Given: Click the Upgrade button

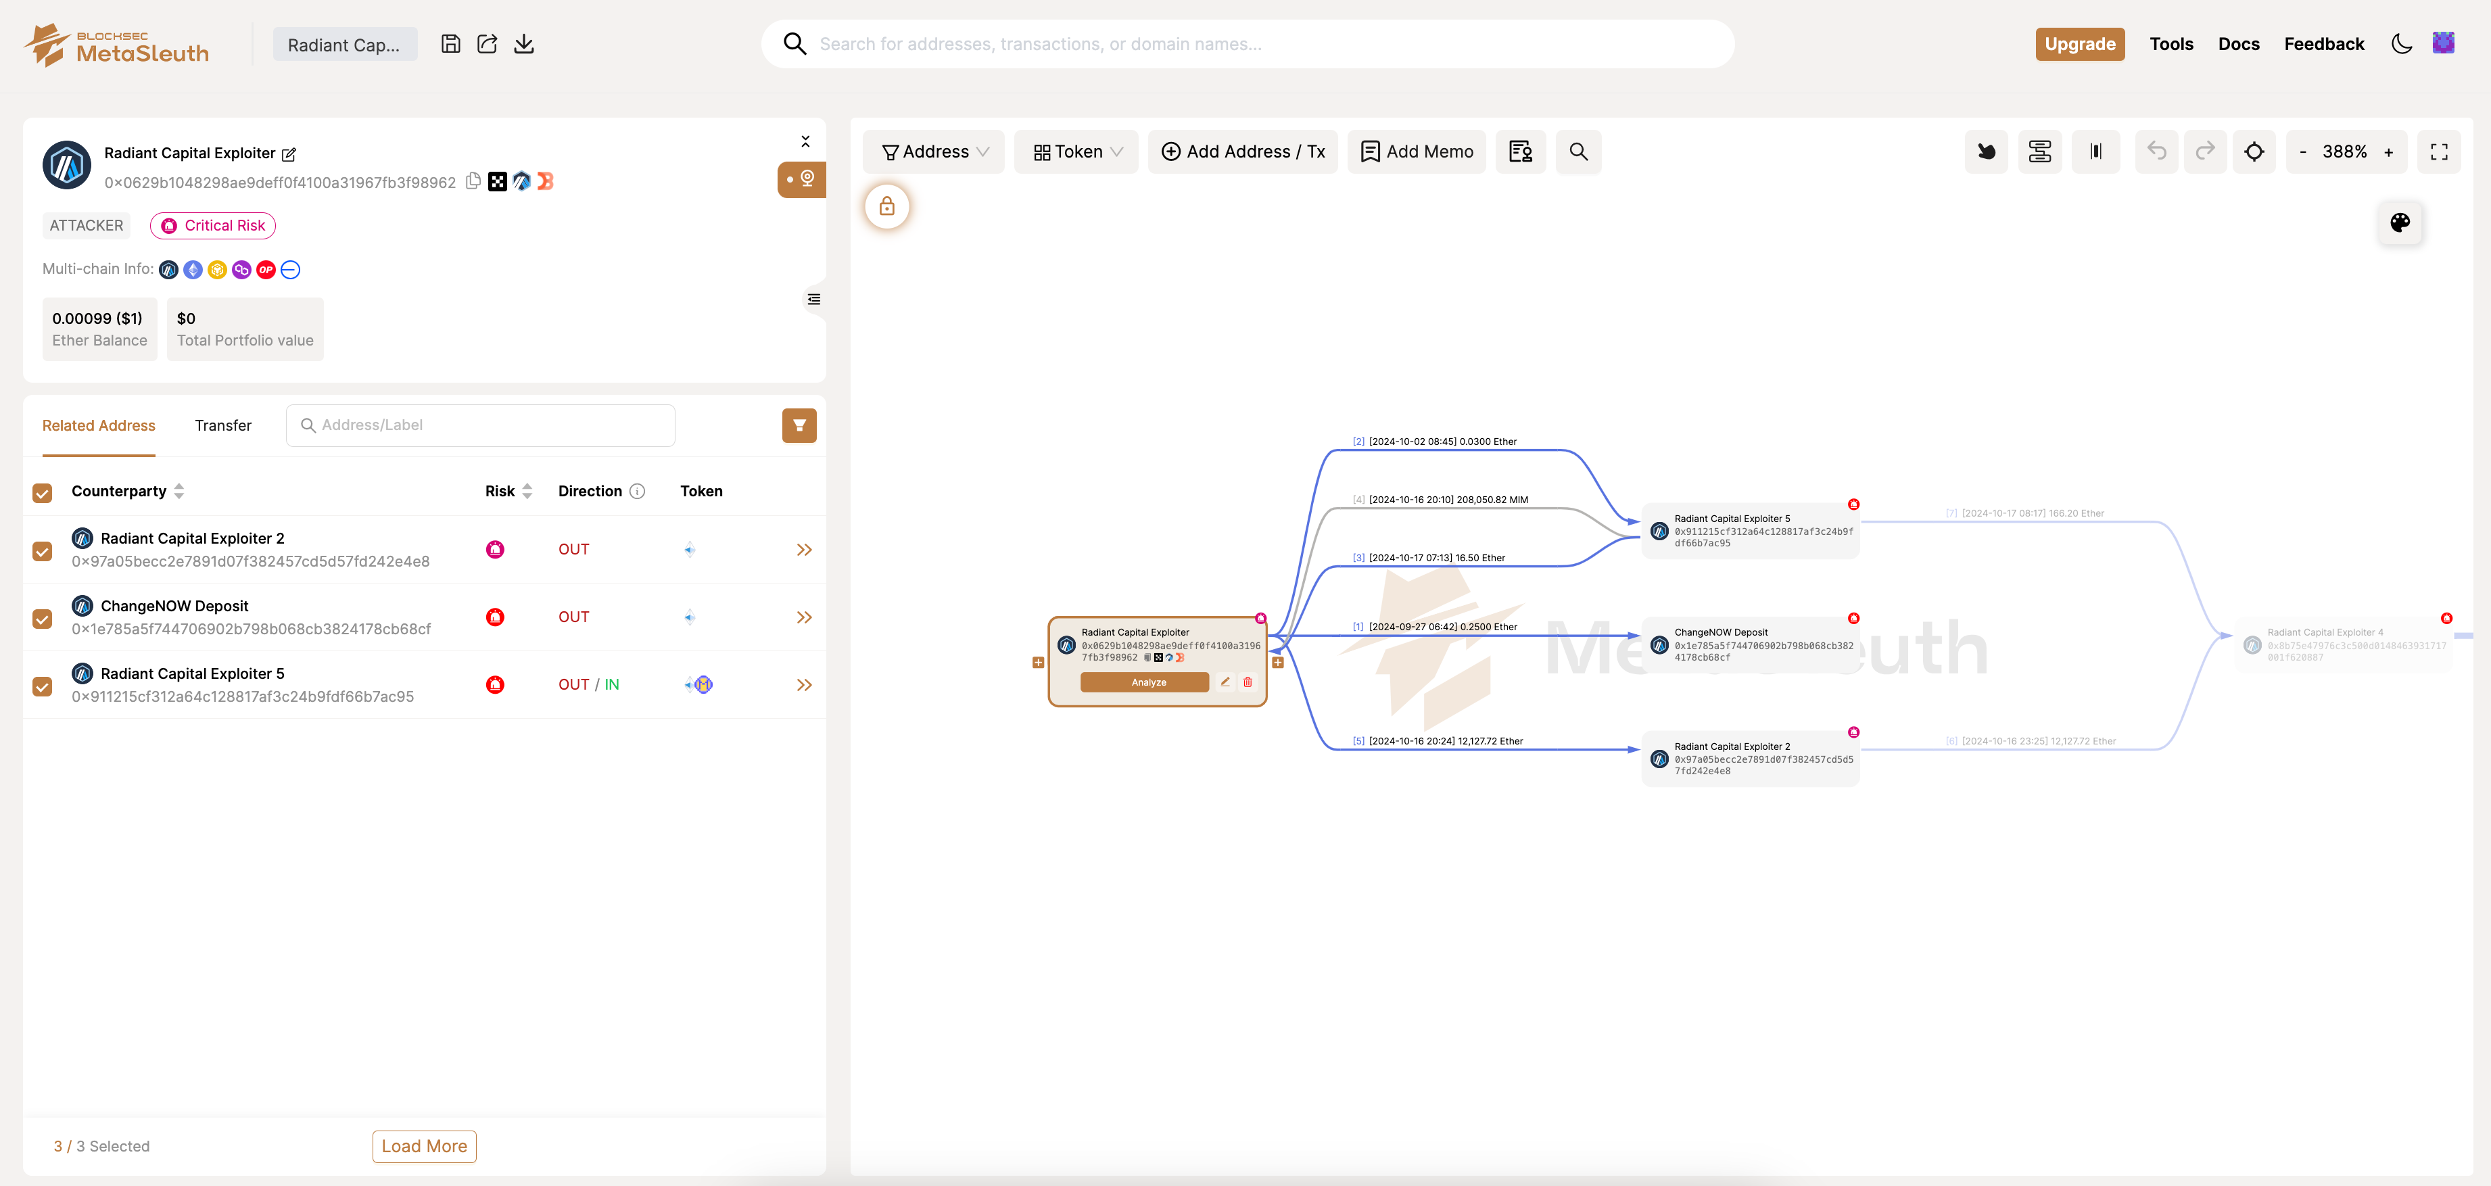Looking at the screenshot, I should click(2079, 43).
